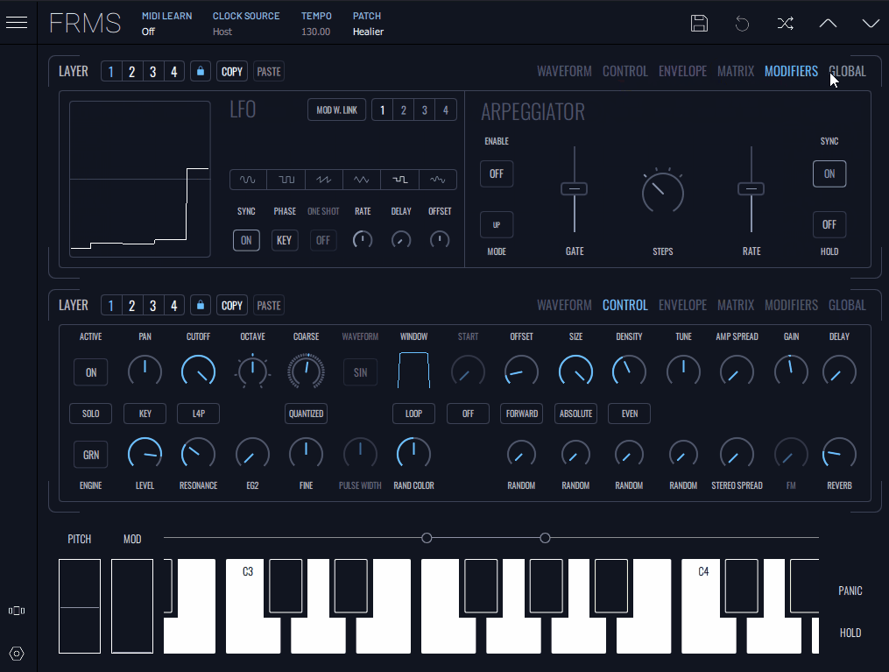Select the square LFO waveform shape
Screen dimensions: 889x672
point(286,180)
